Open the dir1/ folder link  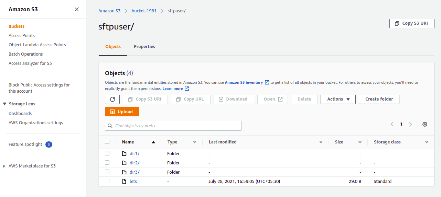coord(135,154)
